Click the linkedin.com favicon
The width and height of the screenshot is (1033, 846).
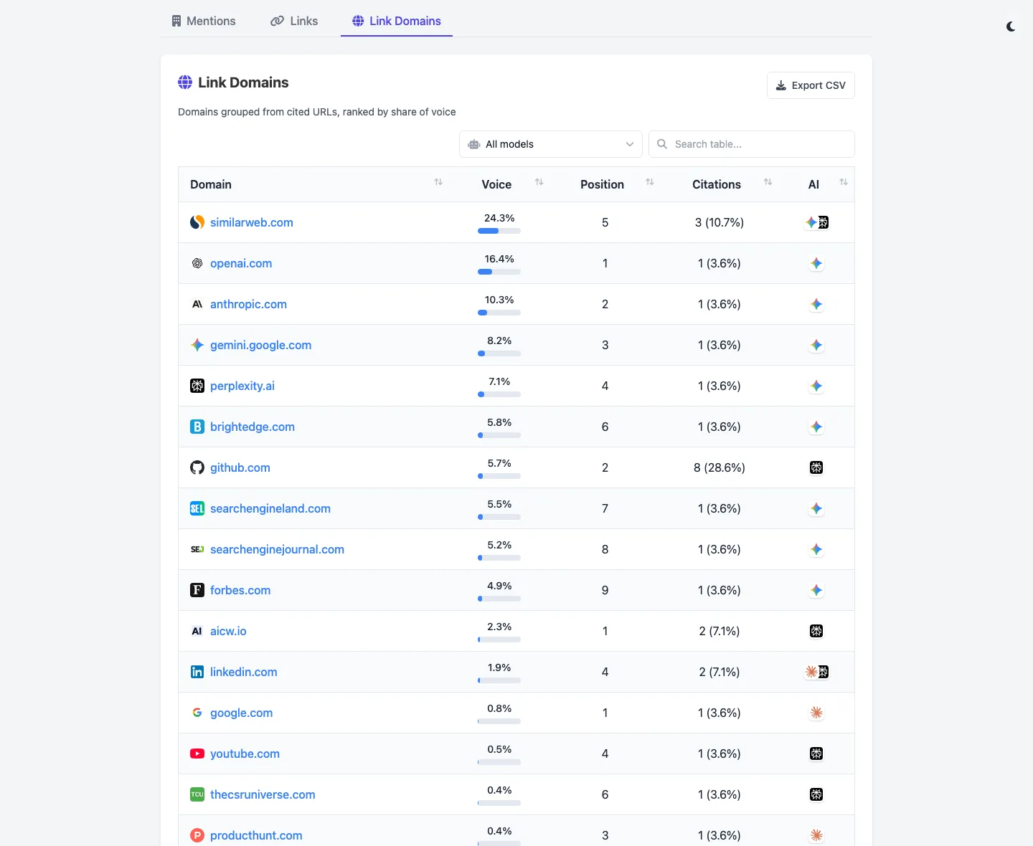click(x=197, y=672)
